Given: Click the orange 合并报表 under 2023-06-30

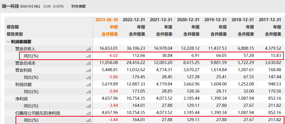Looking at the screenshot, I should pyautogui.click(x=110, y=34).
